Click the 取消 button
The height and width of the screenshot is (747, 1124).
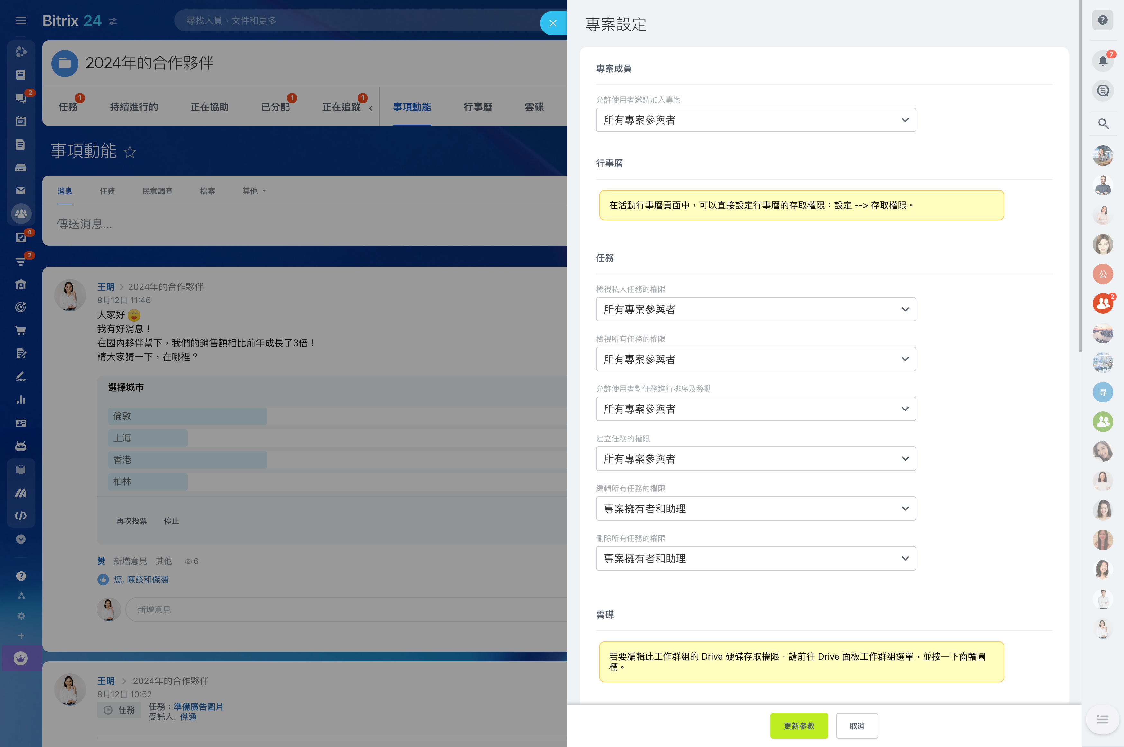tap(857, 725)
